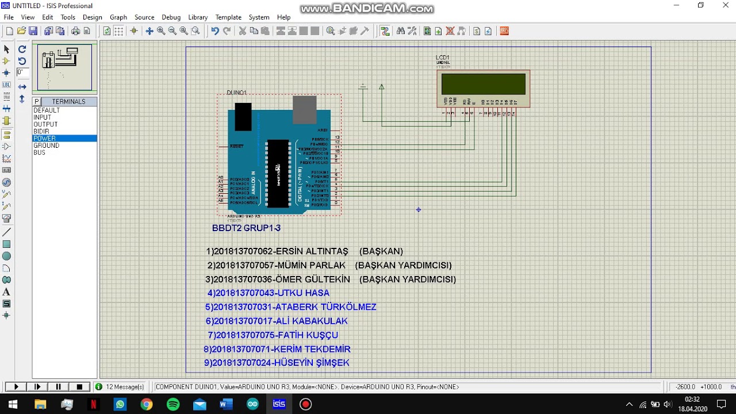Image resolution: width=736 pixels, height=414 pixels.
Task: Click the LCD1 display component
Action: coord(483,89)
